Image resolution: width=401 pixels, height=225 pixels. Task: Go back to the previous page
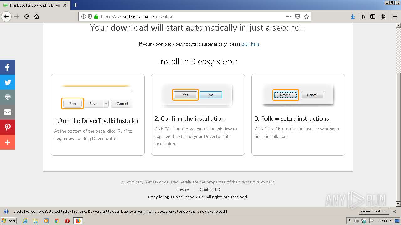pos(6,17)
